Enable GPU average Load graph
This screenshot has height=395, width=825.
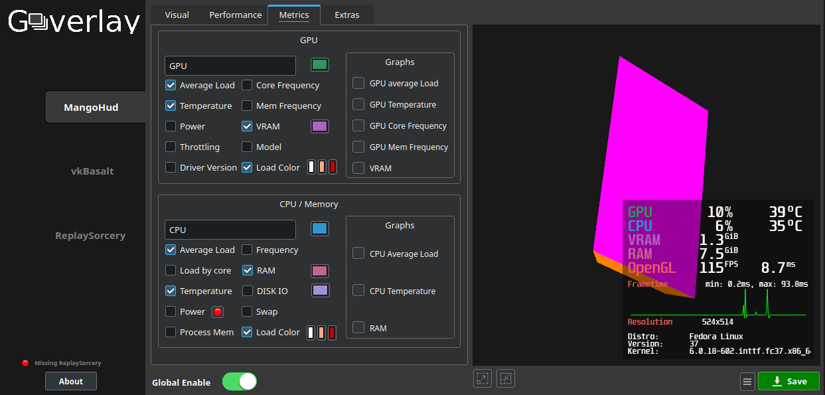[358, 83]
